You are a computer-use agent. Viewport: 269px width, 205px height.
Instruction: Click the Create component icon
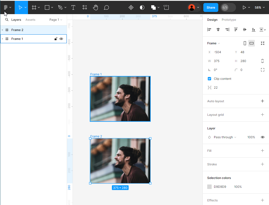[x=131, y=7]
